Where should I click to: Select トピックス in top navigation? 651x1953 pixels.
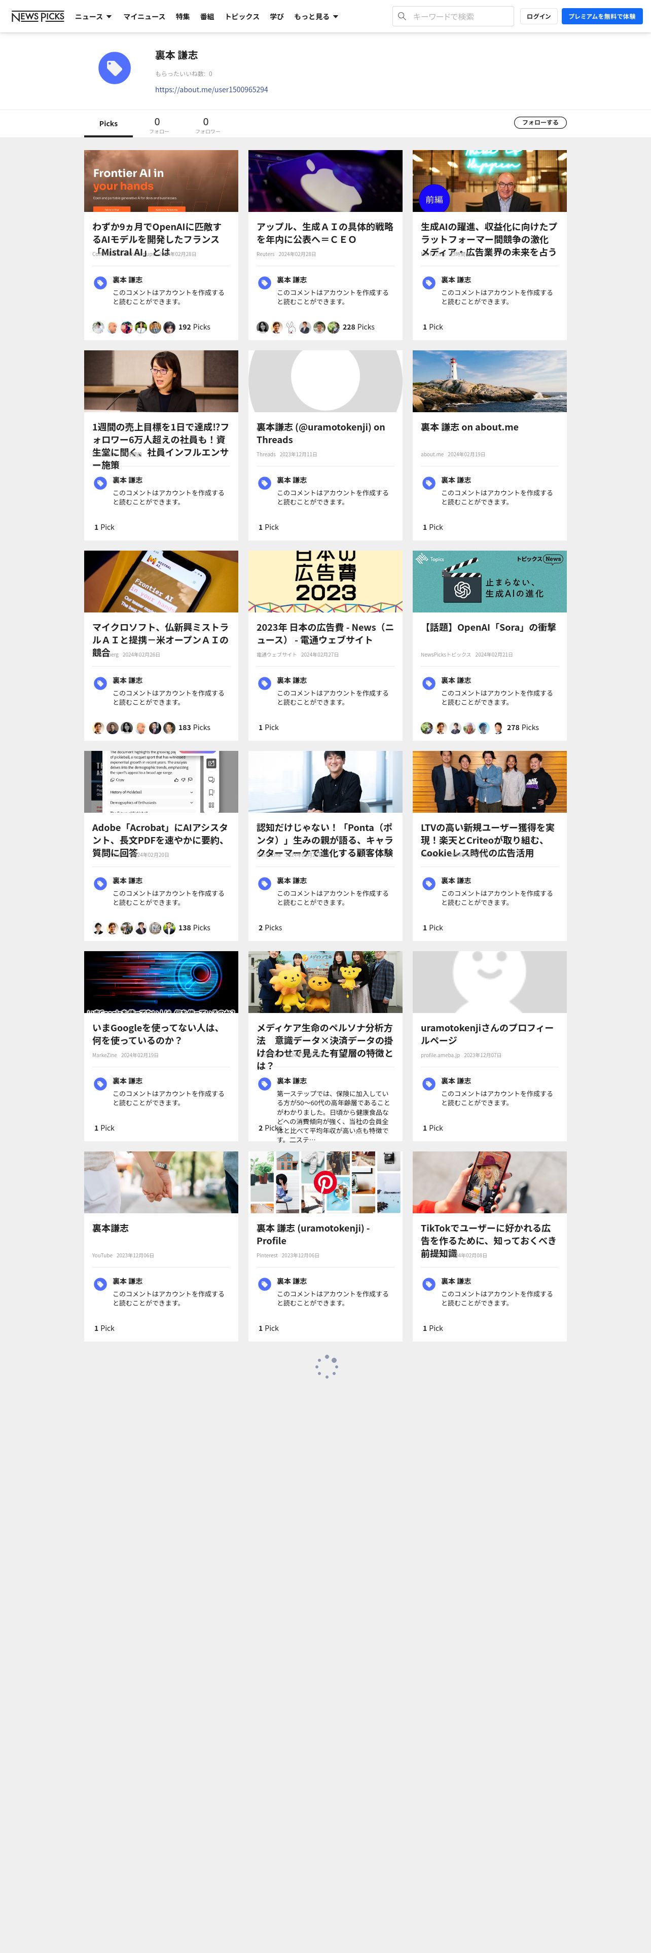(x=242, y=17)
